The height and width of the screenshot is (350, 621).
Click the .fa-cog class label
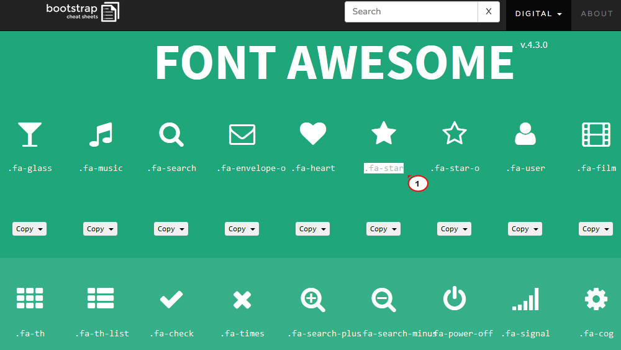(x=596, y=333)
